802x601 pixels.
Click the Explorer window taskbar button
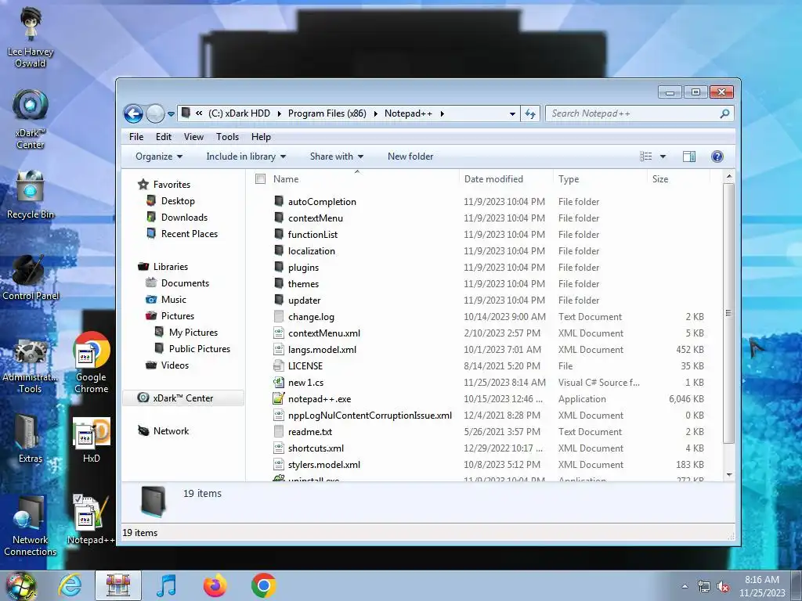[x=118, y=585]
